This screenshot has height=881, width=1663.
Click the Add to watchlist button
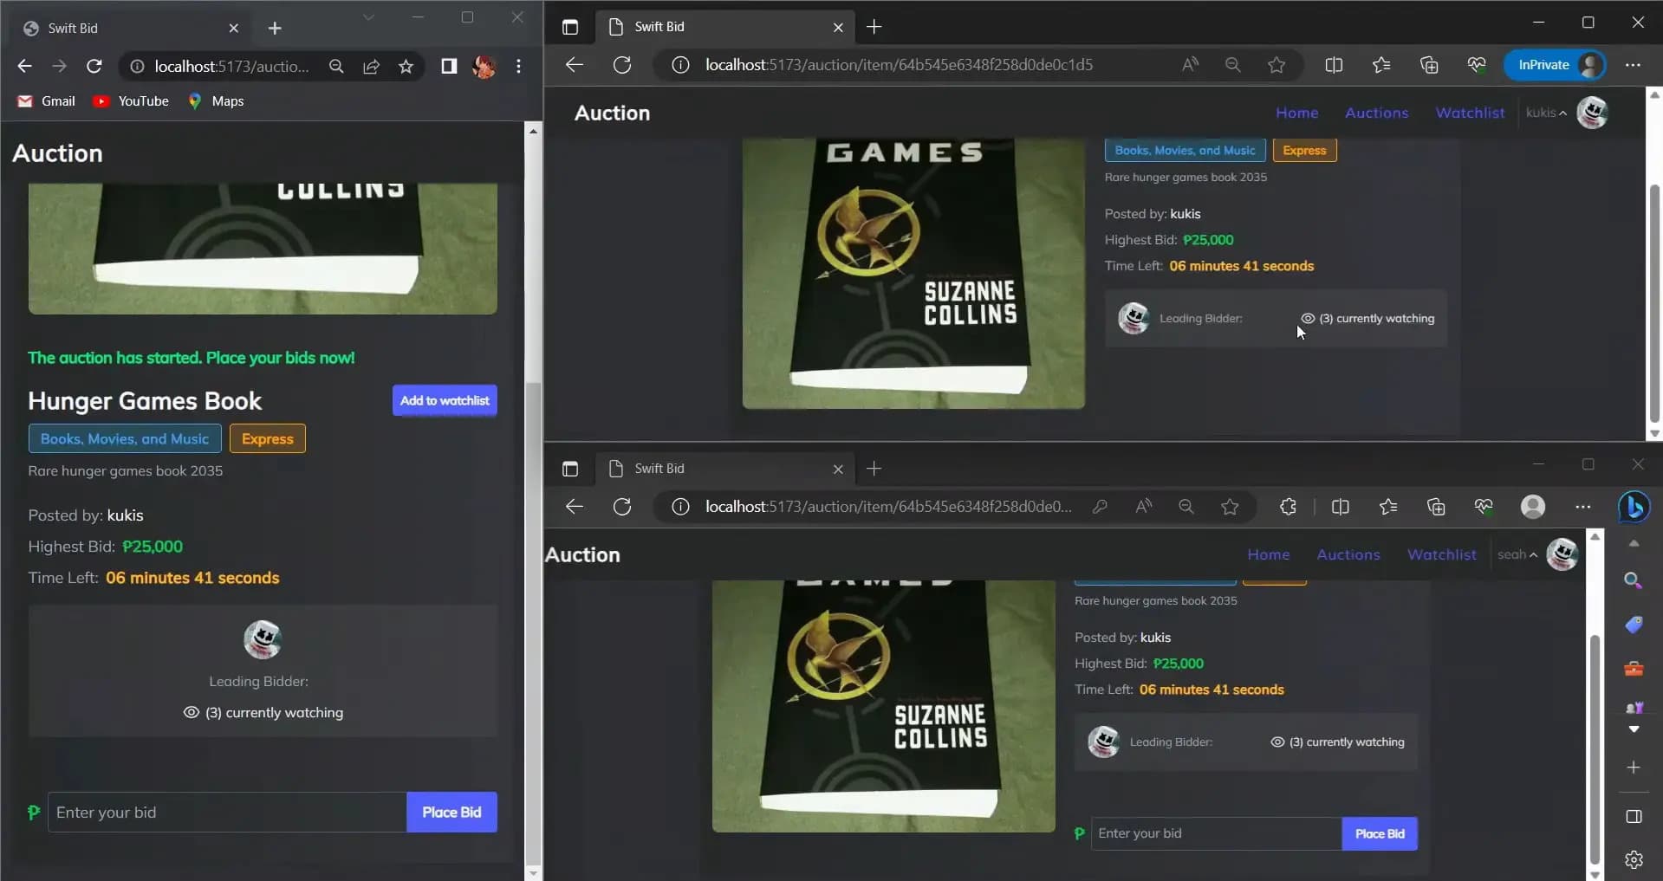tap(445, 400)
